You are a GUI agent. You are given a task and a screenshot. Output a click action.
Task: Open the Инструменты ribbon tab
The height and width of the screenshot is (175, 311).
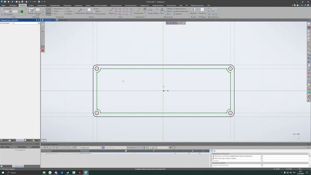click(x=172, y=5)
